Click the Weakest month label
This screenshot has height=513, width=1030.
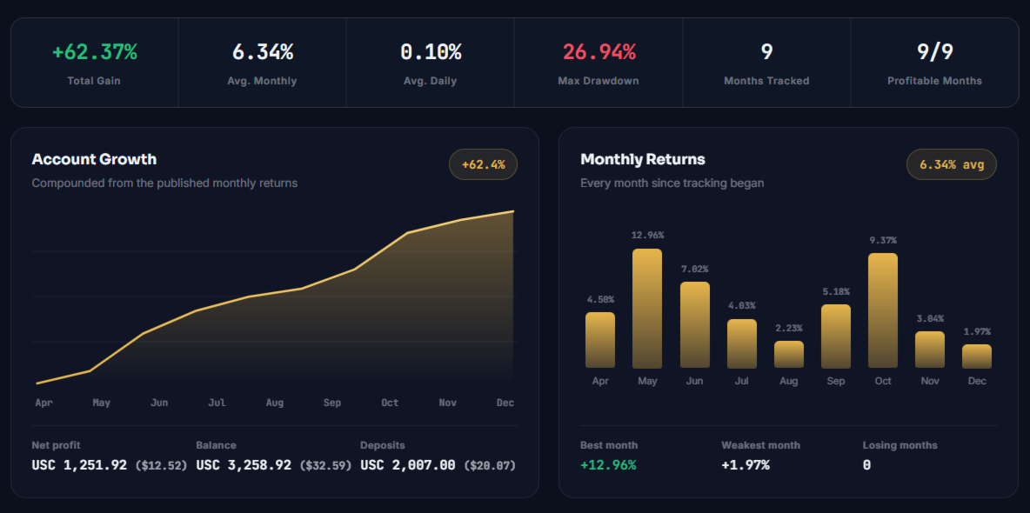[760, 445]
